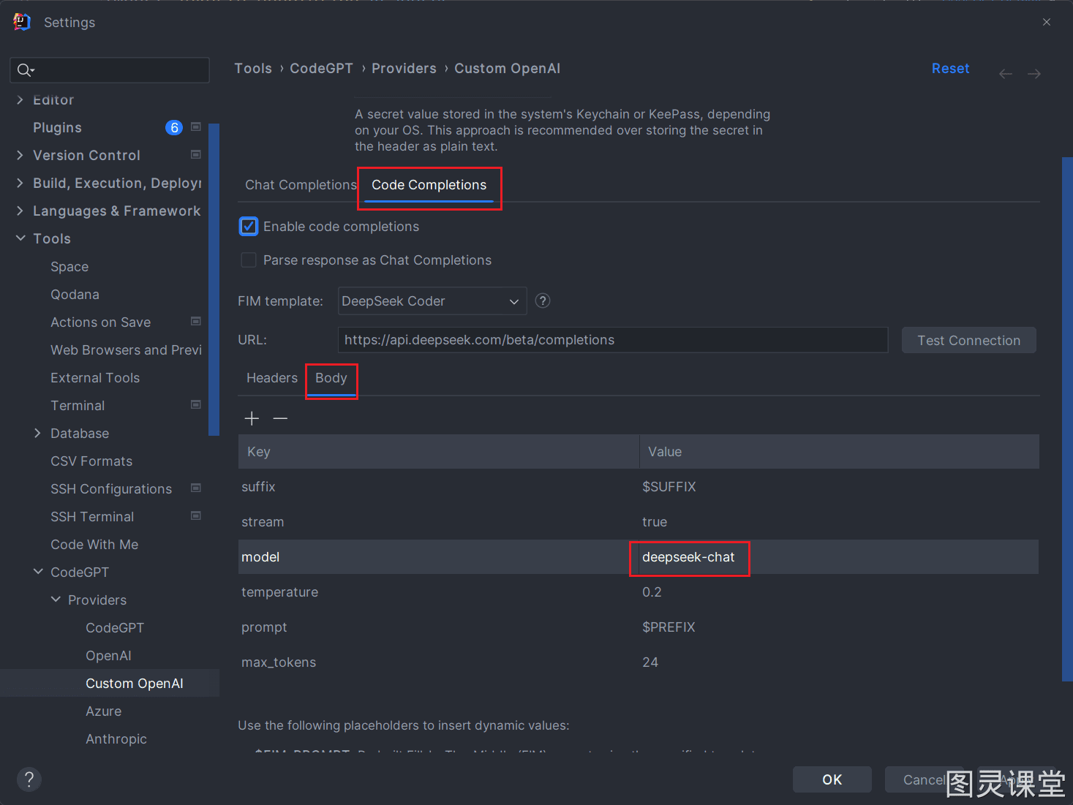Go forward with the right arrow icon
The image size is (1073, 805).
(1034, 74)
